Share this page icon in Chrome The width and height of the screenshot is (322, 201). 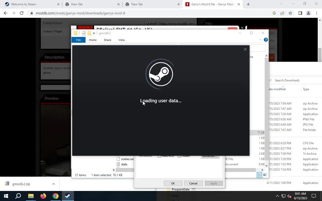coord(282,13)
